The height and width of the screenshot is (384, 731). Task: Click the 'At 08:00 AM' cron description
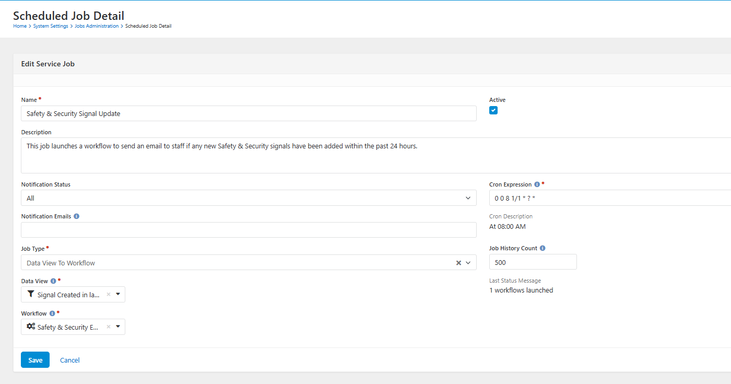coord(508,227)
